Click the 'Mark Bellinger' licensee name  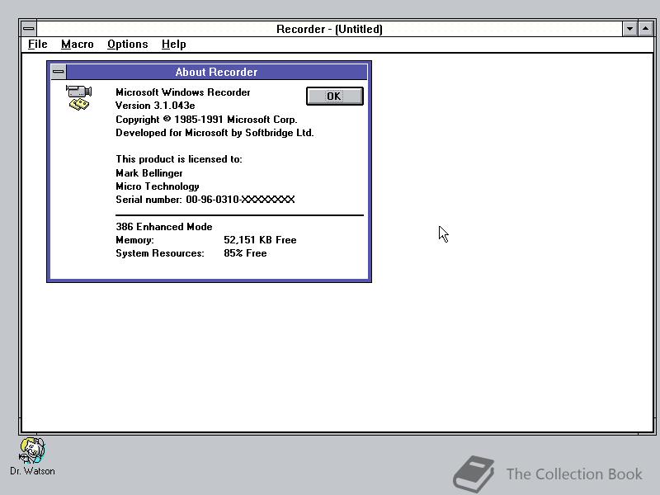click(x=149, y=173)
